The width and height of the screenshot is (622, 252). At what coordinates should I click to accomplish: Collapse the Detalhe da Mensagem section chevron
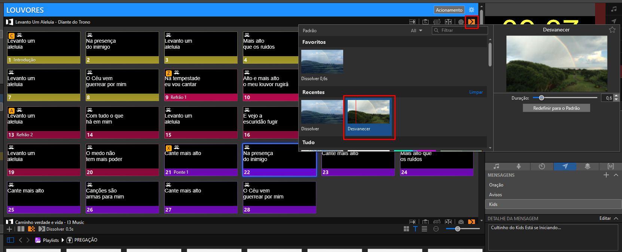click(616, 218)
